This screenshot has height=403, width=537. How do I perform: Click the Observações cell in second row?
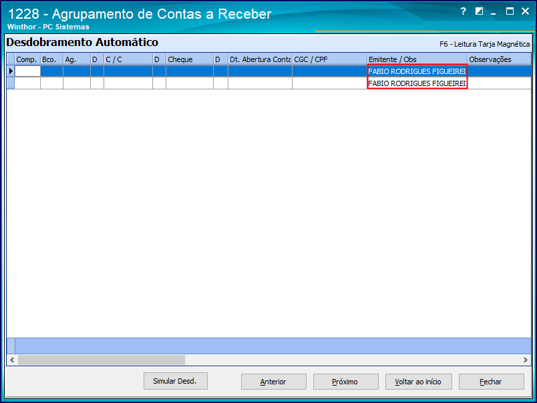click(499, 83)
